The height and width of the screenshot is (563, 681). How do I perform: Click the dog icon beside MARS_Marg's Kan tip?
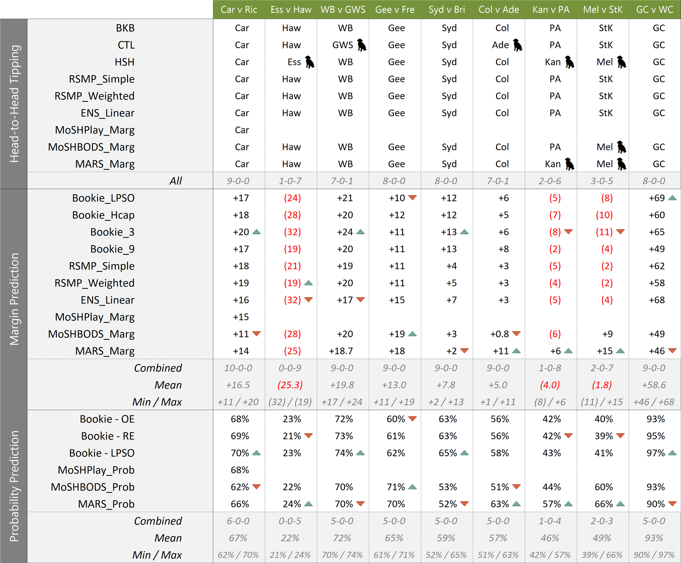point(569,164)
